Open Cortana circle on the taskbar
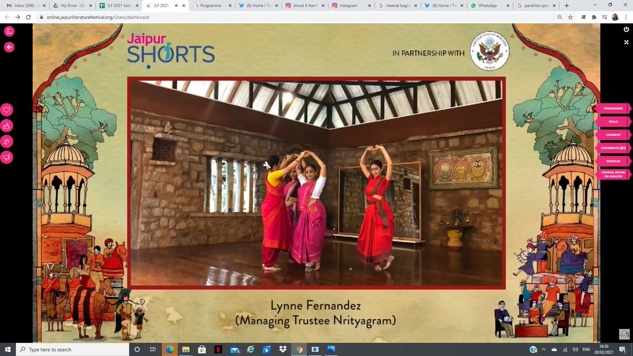The width and height of the screenshot is (633, 356). (137, 349)
